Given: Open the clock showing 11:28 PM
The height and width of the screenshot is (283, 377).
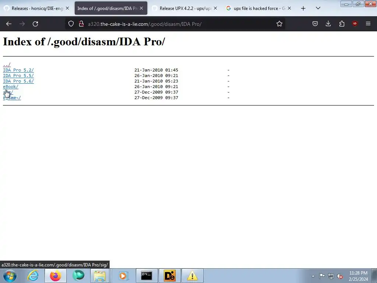Looking at the screenshot, I should coord(358,276).
